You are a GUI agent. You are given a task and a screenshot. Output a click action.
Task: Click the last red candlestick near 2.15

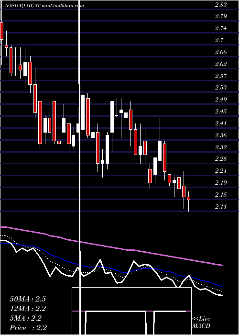click(x=189, y=199)
